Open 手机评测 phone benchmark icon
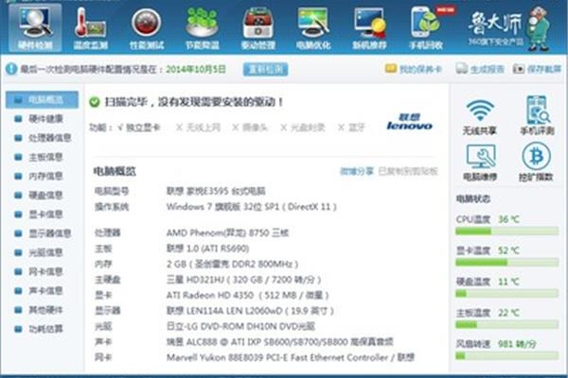 point(537,115)
